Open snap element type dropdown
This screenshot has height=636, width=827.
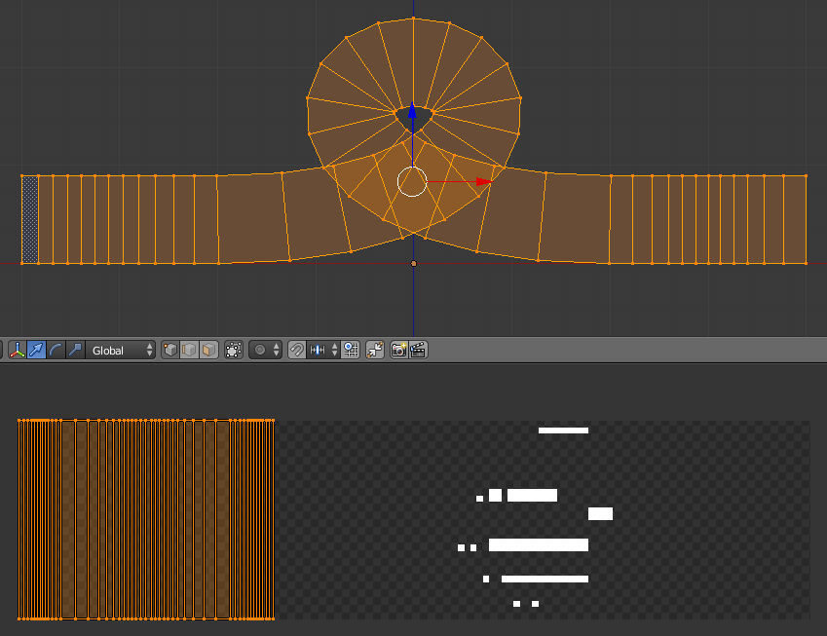tap(323, 351)
